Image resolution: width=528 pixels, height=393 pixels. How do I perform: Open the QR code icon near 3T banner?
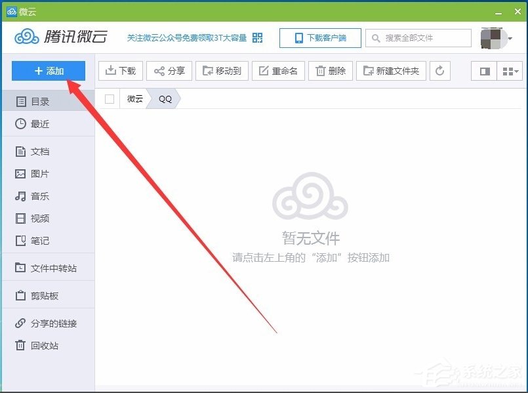257,38
